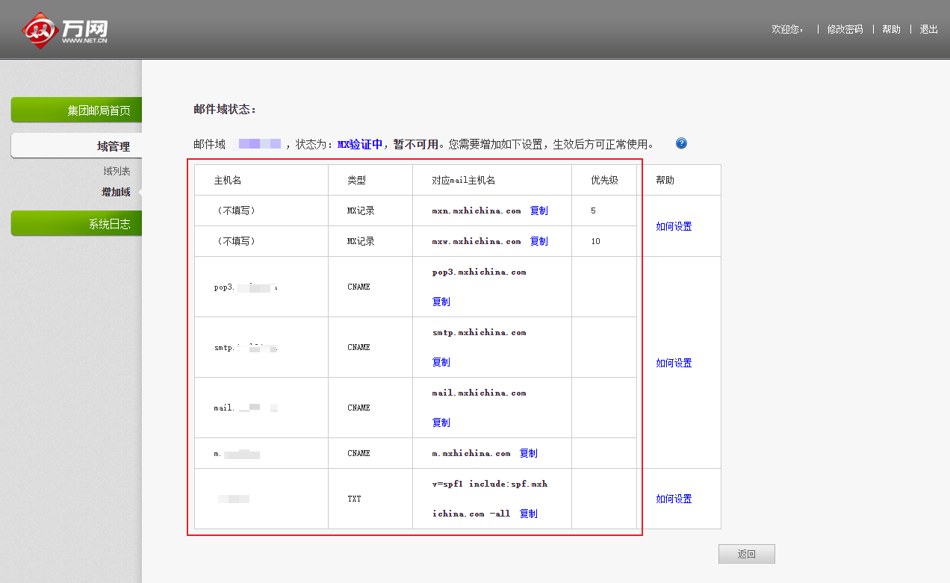
Task: Open the blue question mark help icon
Action: [x=680, y=143]
